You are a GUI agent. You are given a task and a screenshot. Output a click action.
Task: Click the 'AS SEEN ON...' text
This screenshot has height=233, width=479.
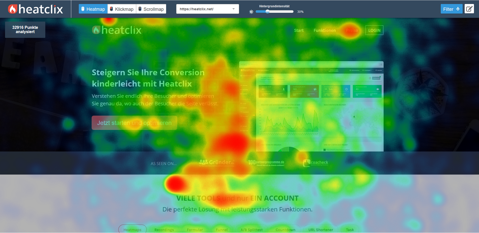coord(164,164)
